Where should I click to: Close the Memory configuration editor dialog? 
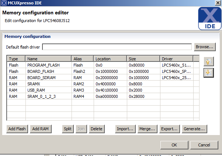click(218, 3)
